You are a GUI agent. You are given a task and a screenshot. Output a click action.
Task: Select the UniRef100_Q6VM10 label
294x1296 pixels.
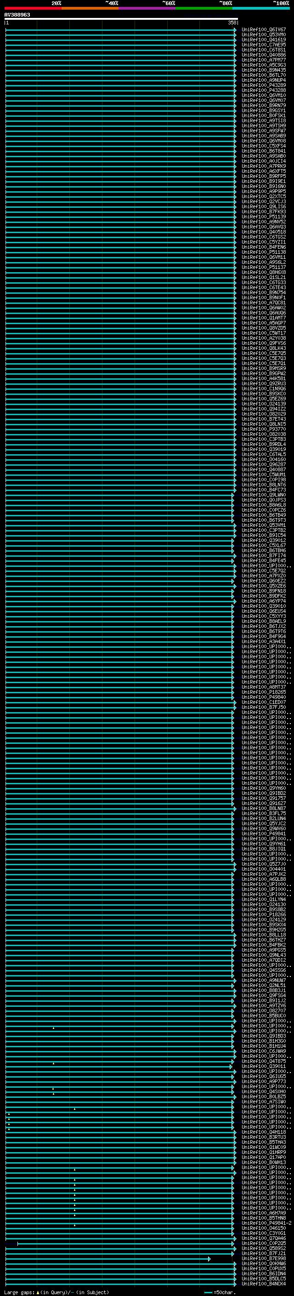263,96
